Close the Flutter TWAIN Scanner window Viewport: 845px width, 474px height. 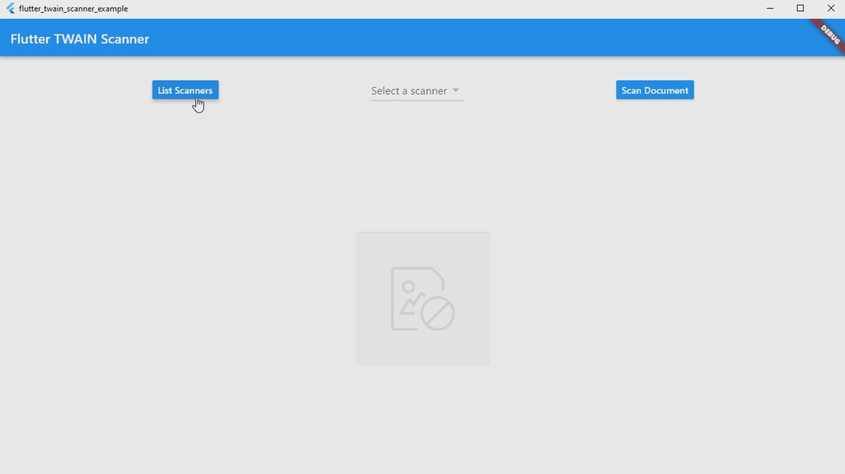[x=831, y=8]
